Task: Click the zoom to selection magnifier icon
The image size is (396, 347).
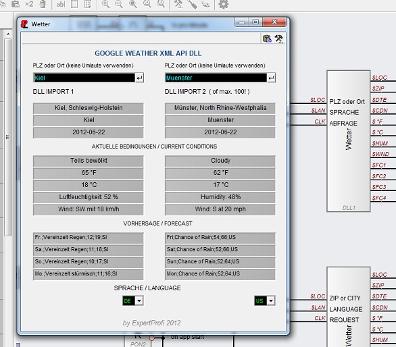Action: point(133,4)
